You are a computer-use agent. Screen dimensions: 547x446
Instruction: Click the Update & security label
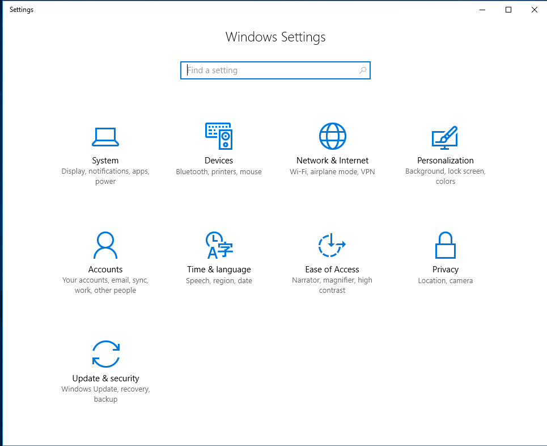pos(105,378)
